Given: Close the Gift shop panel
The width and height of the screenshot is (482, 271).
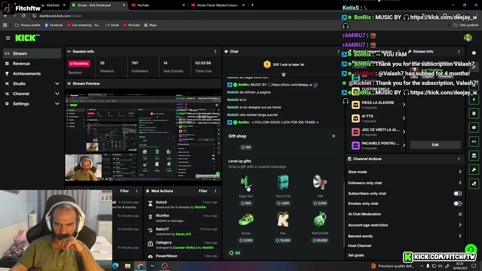Looking at the screenshot, I should click(x=333, y=136).
